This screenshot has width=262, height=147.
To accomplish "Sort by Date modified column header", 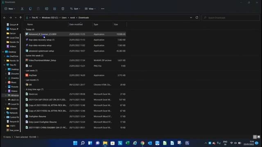I will [76, 24].
